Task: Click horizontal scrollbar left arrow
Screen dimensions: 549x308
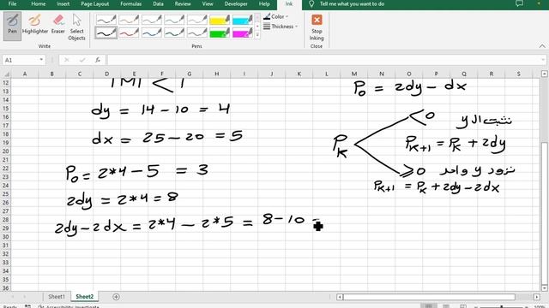Action: pyautogui.click(x=340, y=297)
